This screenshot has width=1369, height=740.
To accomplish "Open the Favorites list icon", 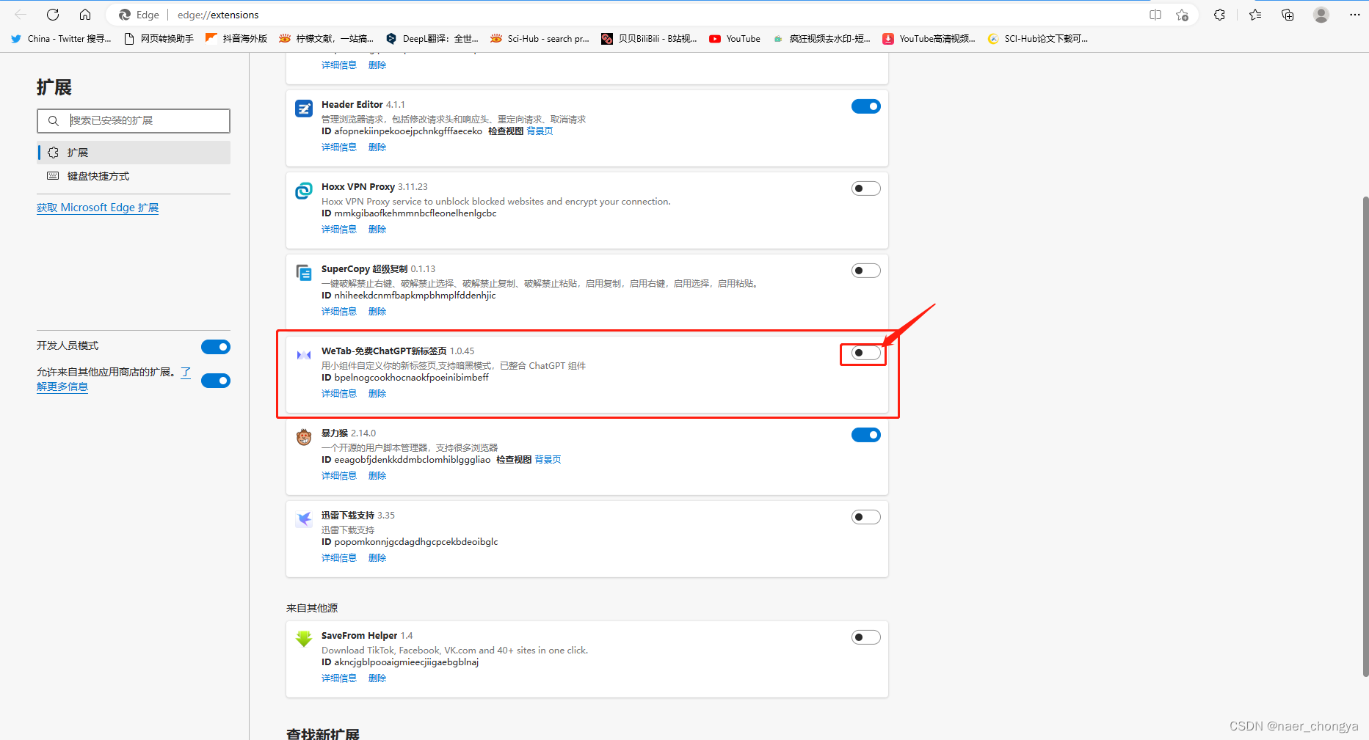I will [x=1255, y=15].
